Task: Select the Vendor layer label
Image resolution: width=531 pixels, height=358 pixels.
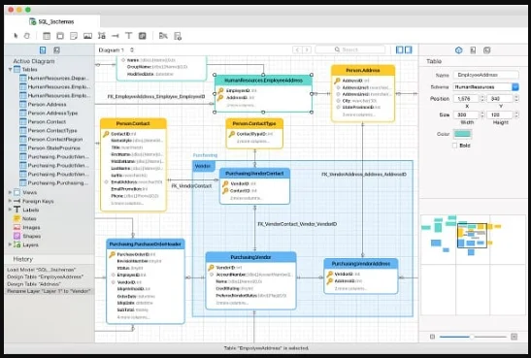Action: [x=203, y=166]
